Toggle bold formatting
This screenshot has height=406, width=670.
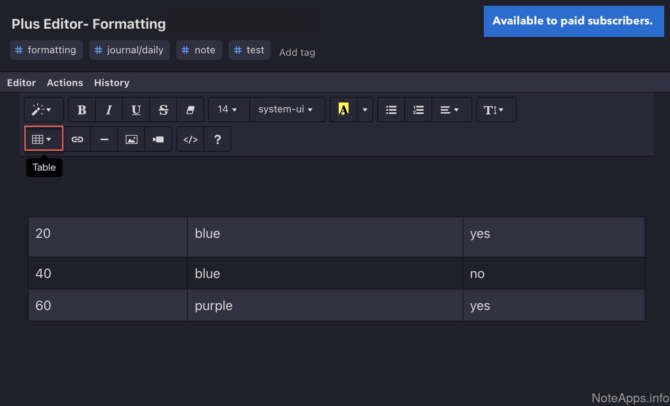pos(82,110)
